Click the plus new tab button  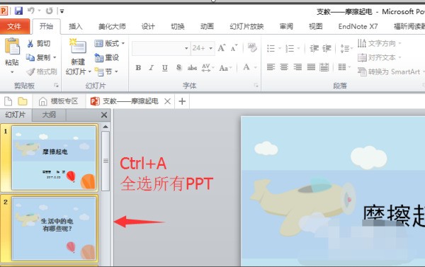(182, 101)
